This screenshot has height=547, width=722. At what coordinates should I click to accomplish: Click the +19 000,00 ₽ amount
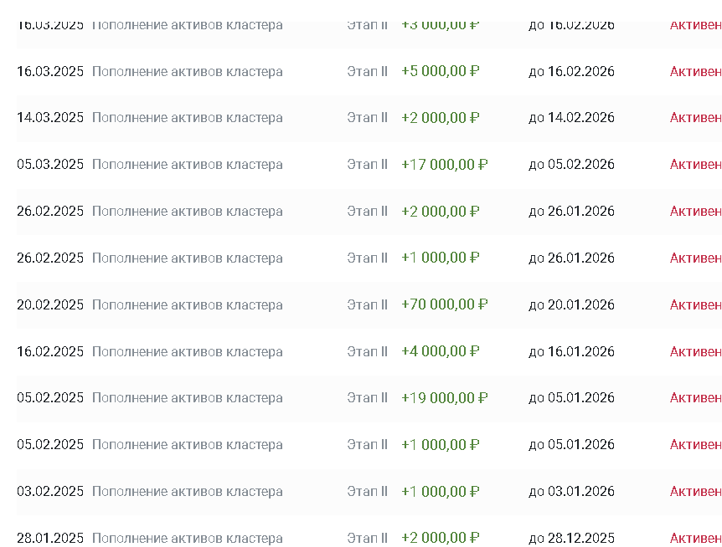[444, 398]
